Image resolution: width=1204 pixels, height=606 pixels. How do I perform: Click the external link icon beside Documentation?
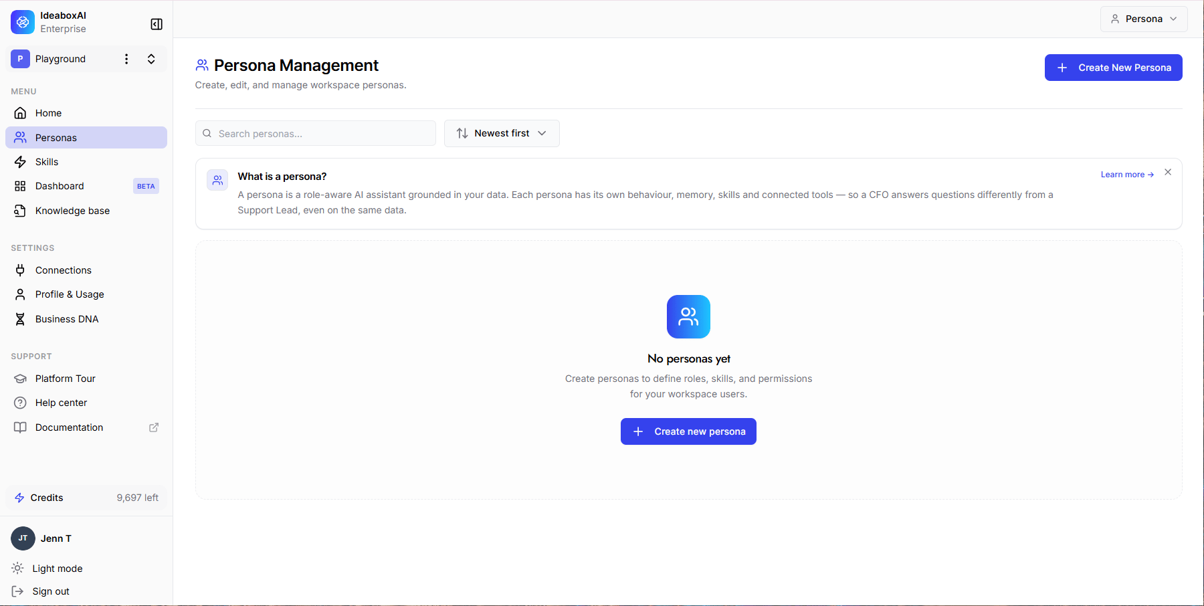pos(154,427)
